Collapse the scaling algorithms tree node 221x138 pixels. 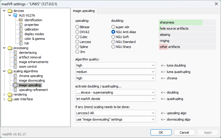[x=4, y=71]
